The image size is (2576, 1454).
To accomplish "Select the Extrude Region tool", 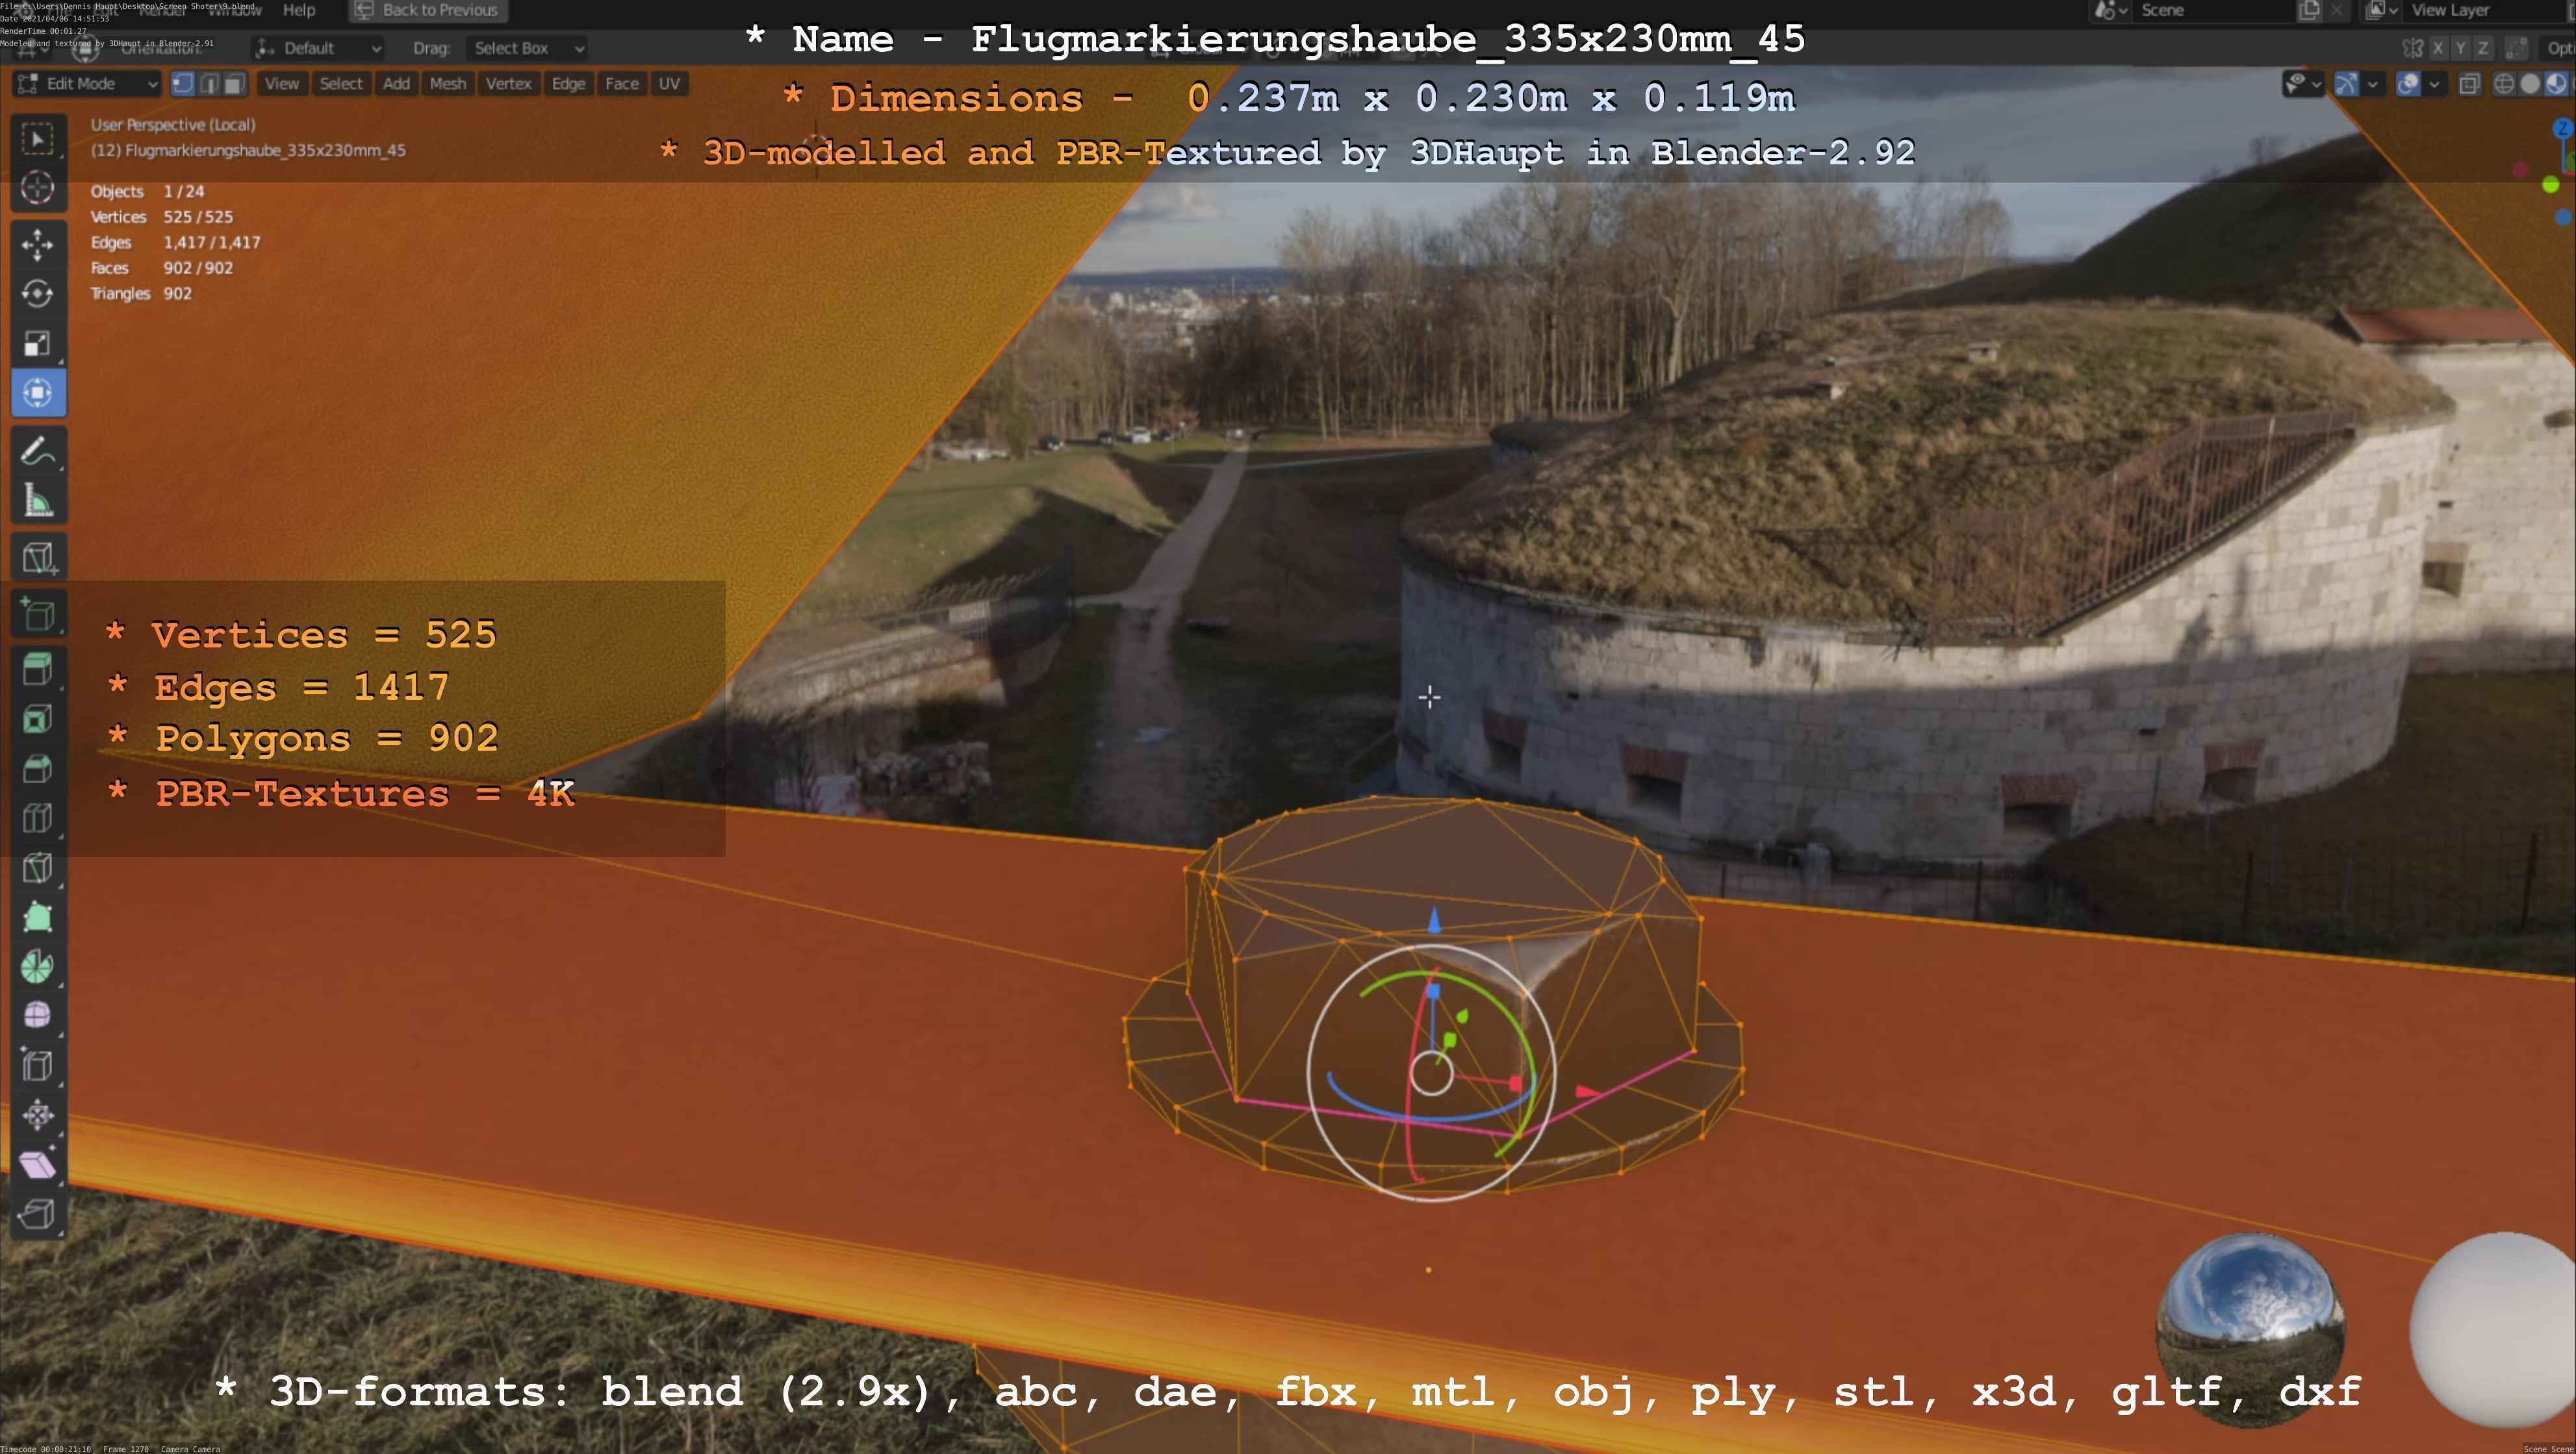I will coord(38,668).
